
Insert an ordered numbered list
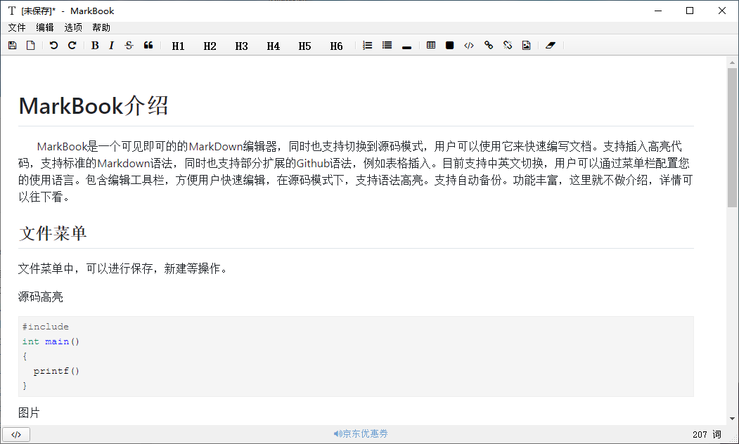coord(367,46)
